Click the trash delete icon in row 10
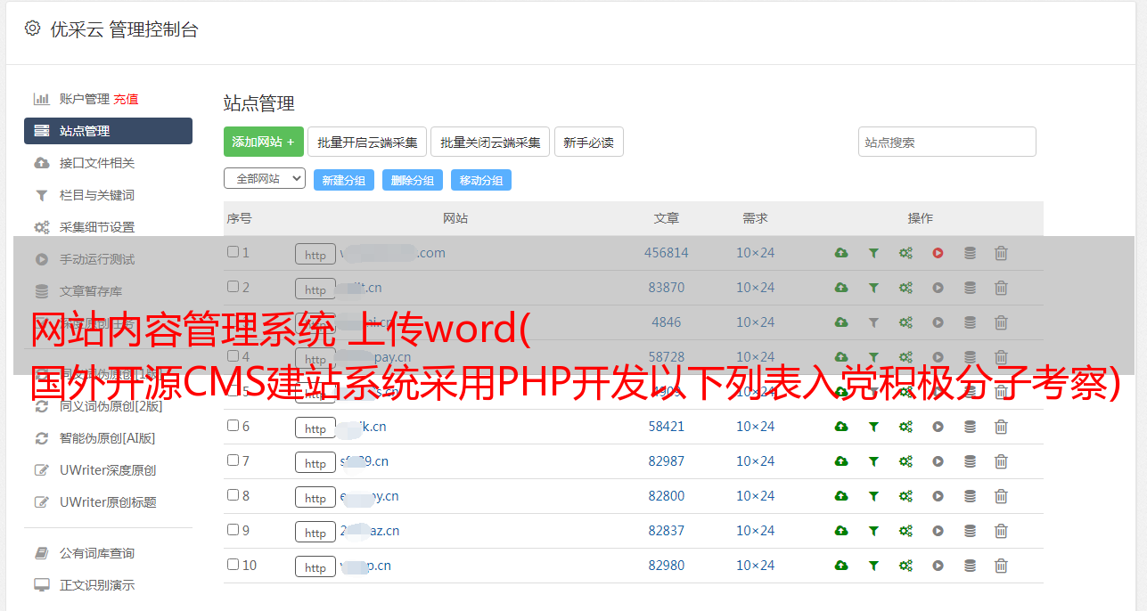The image size is (1147, 611). click(x=1001, y=566)
